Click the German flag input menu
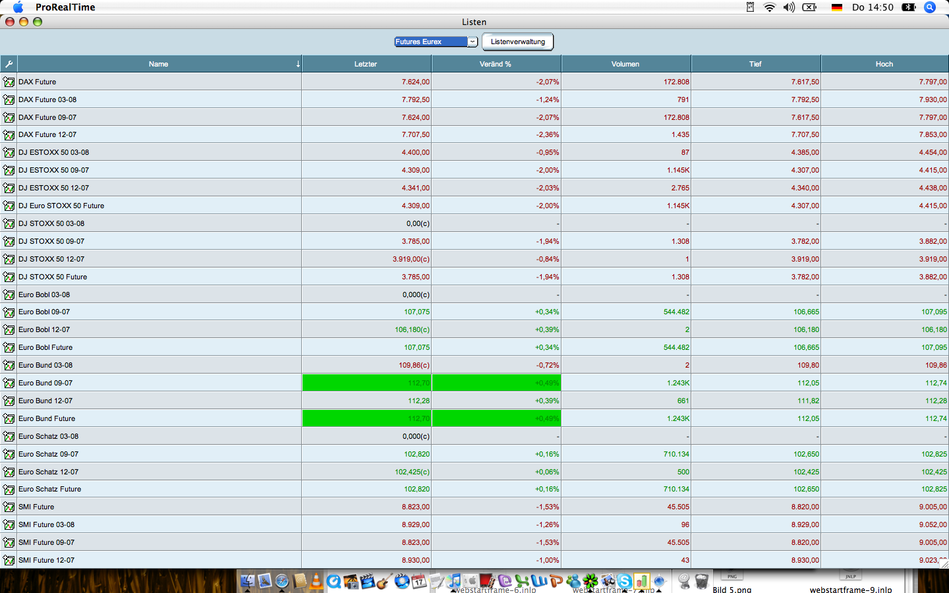This screenshot has height=593, width=949. [837, 7]
